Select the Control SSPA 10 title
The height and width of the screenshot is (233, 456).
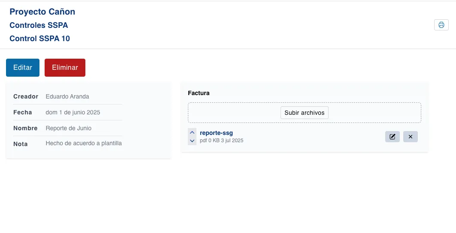[x=39, y=39]
